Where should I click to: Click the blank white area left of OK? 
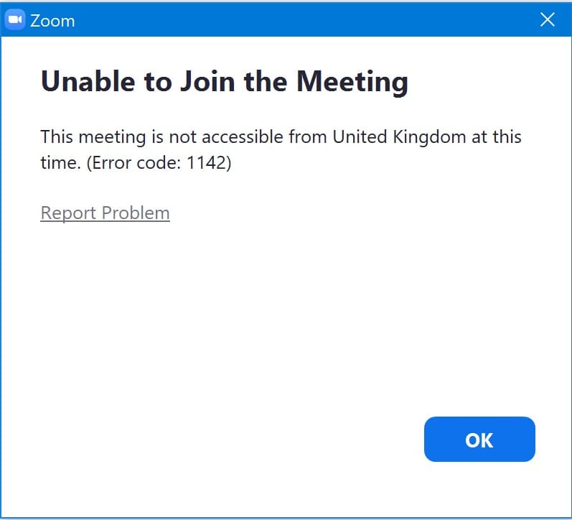251,438
